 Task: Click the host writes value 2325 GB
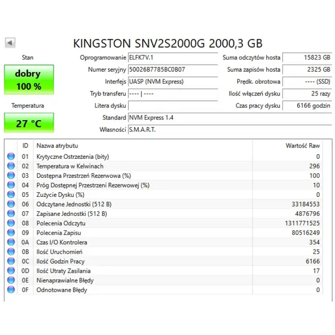[x=307, y=70]
